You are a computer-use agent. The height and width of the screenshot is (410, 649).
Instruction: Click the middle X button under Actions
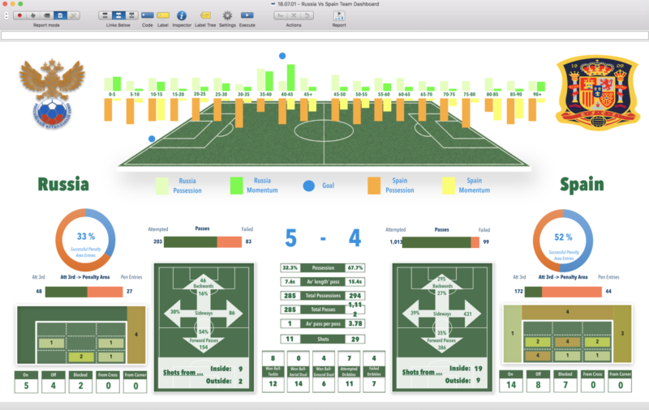click(x=293, y=15)
